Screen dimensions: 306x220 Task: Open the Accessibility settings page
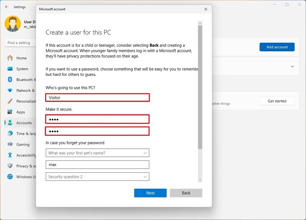pos(20,155)
